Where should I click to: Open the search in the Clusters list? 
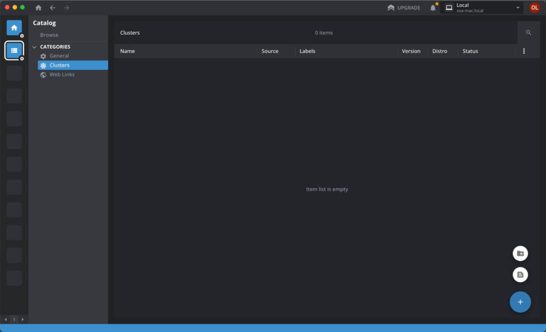[528, 32]
